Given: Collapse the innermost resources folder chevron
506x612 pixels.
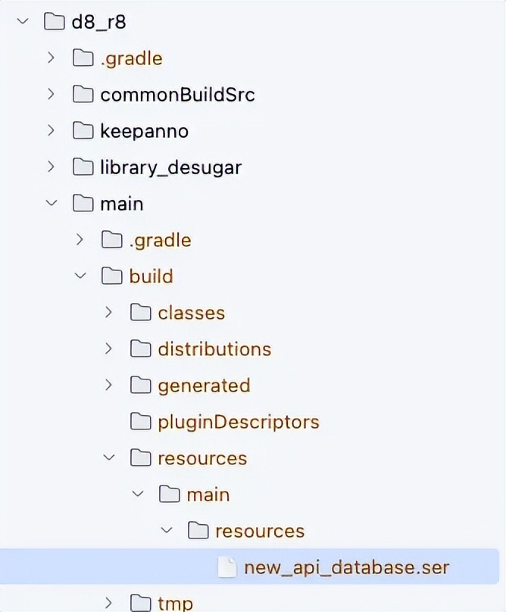Looking at the screenshot, I should coord(167,531).
